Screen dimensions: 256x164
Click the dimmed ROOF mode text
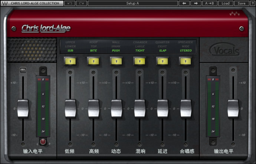[x=93, y=42]
